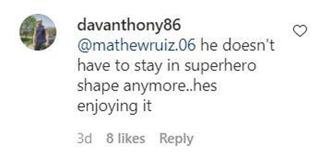Open the comment permalink via "3d"
316x154 pixels.
coord(84,139)
